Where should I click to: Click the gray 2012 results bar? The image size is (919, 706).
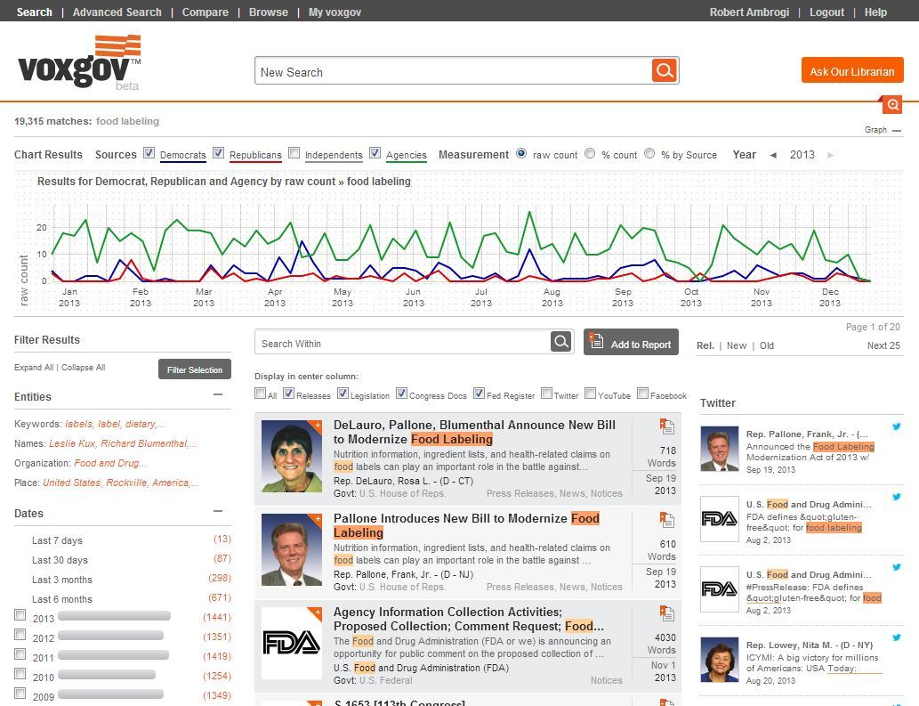pyautogui.click(x=111, y=635)
